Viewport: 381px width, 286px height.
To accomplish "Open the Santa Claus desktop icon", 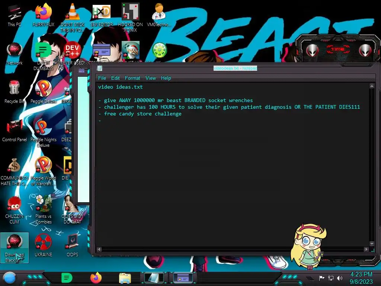I will [x=131, y=50].
